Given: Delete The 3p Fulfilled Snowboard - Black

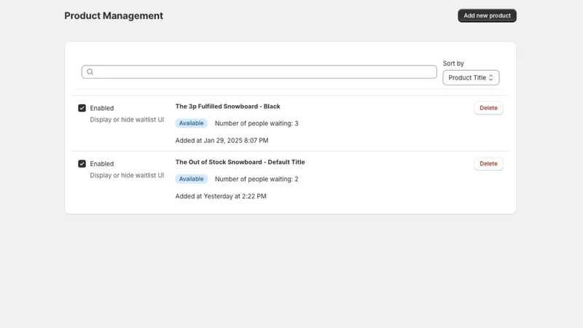Looking at the screenshot, I should point(488,108).
